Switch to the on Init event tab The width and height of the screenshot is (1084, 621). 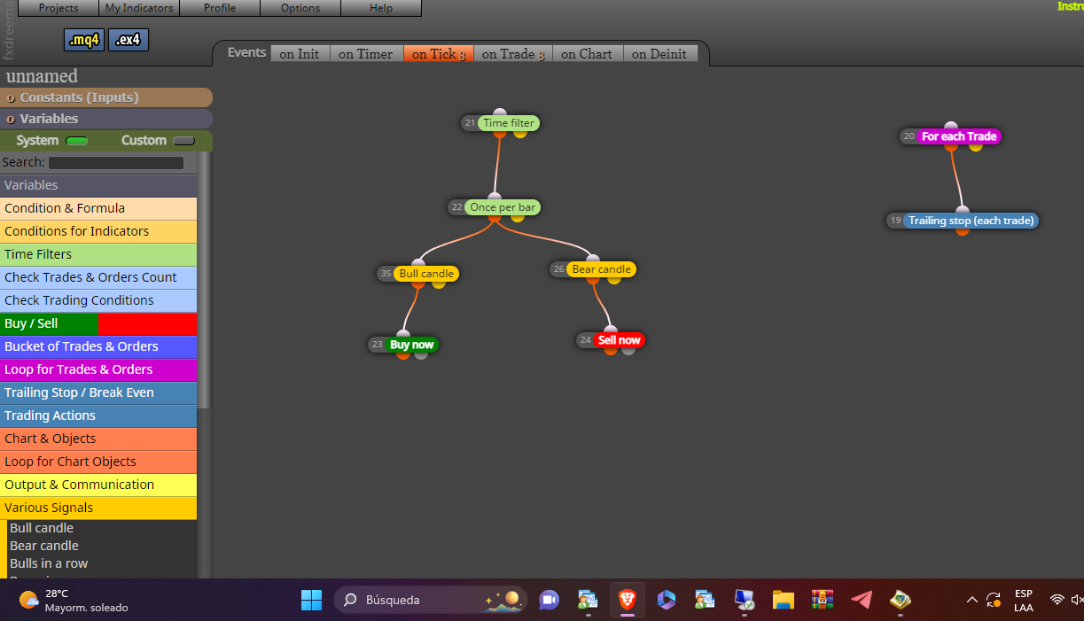click(300, 54)
